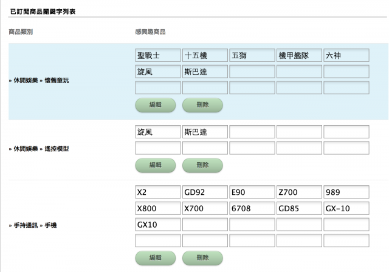The height and width of the screenshot is (272, 389).
Task: Select the 機甲艦隊 keyword field
Action: click(299, 55)
